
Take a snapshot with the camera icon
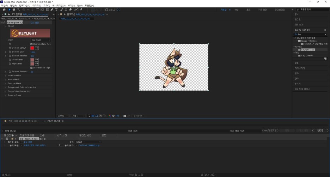(x=125, y=116)
